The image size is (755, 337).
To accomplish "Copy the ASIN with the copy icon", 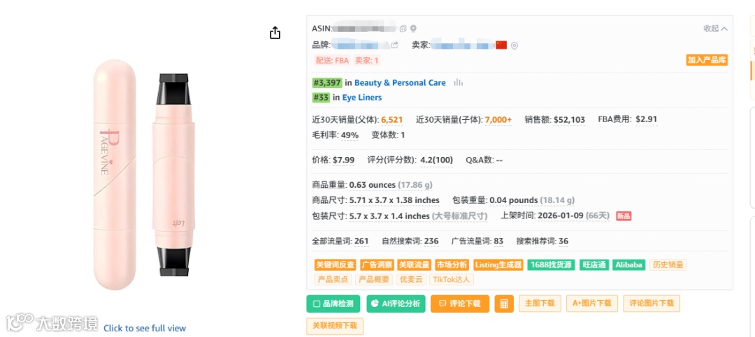I will tap(403, 29).
